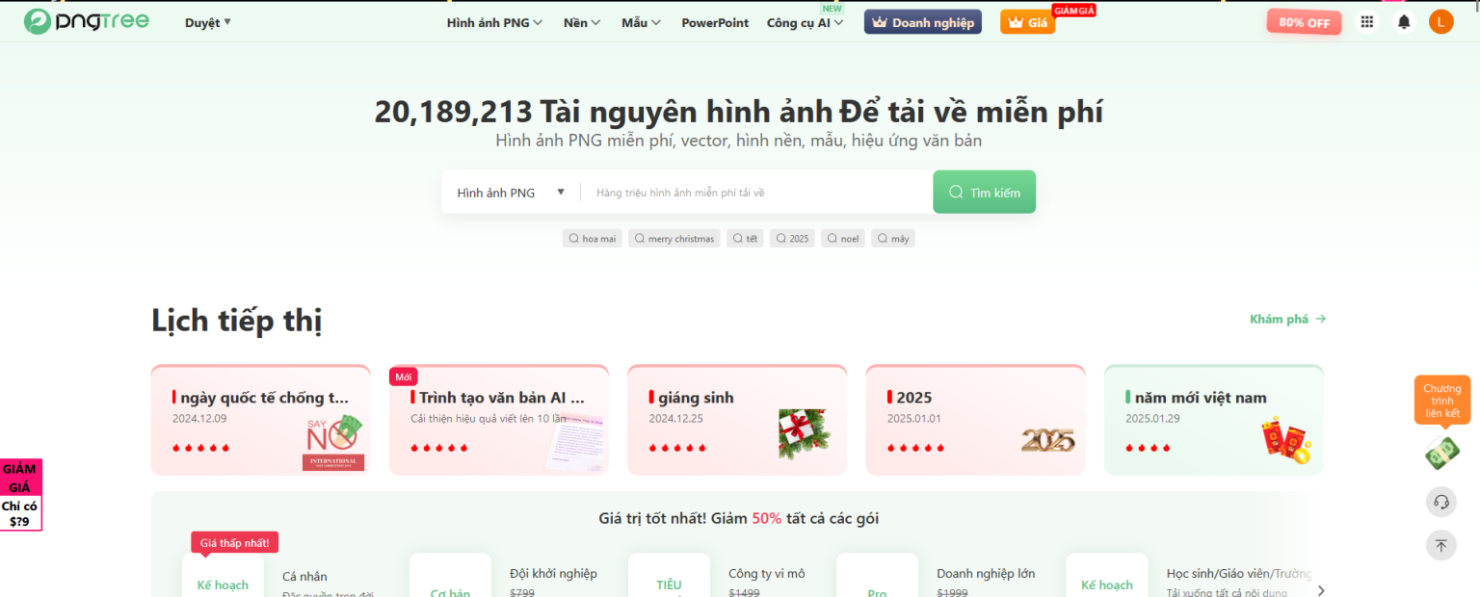Select the giáng sinh calendar card
Viewport: 1480px width, 597px height.
coord(737,419)
